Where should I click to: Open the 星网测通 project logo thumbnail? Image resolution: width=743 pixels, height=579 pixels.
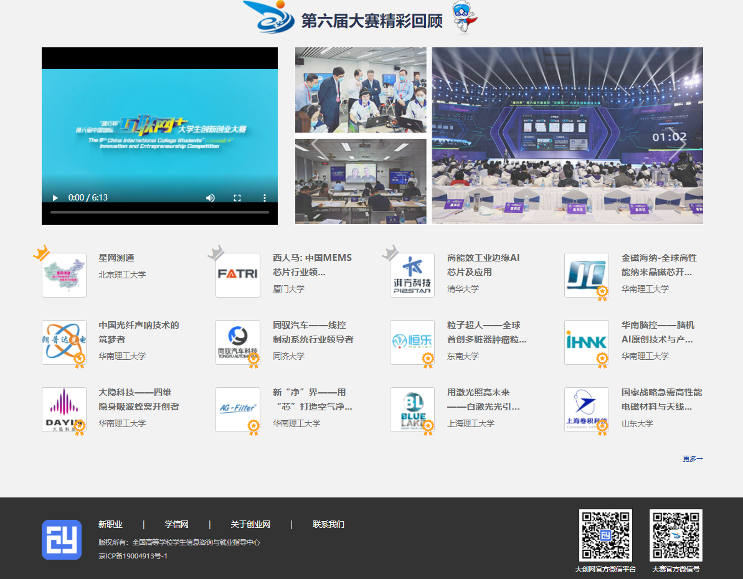click(x=64, y=275)
